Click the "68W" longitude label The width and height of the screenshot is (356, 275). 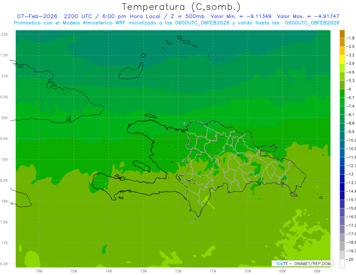pyautogui.click(x=317, y=271)
